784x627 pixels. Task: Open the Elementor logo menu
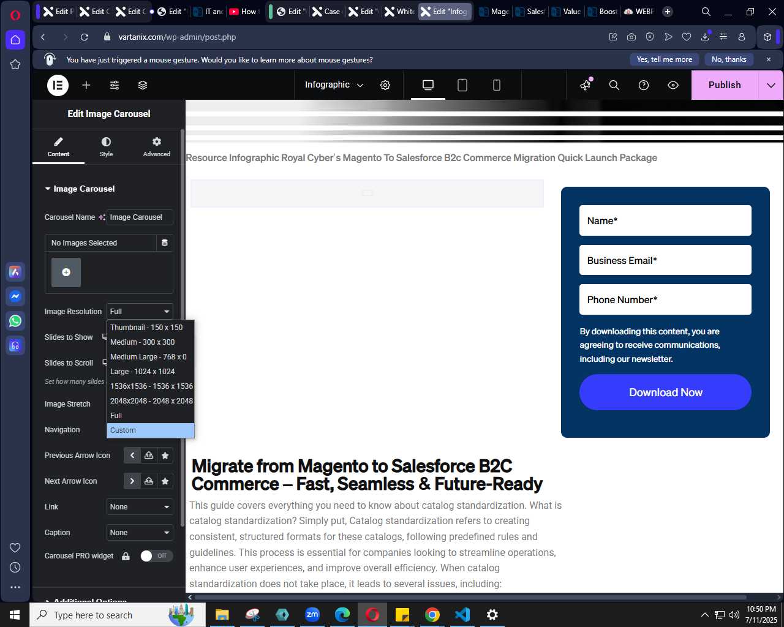pyautogui.click(x=58, y=85)
